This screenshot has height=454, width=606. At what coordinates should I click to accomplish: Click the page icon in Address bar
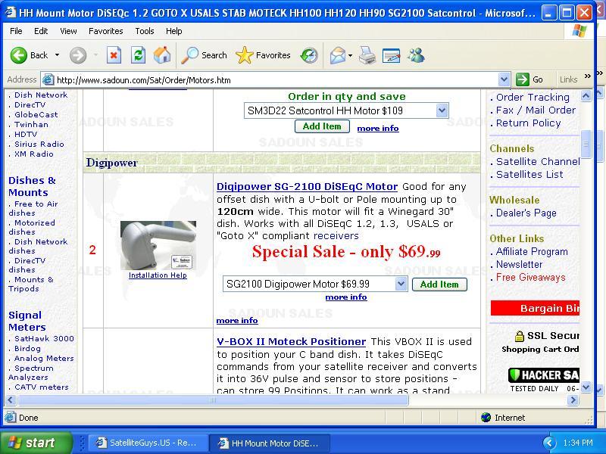pos(48,80)
